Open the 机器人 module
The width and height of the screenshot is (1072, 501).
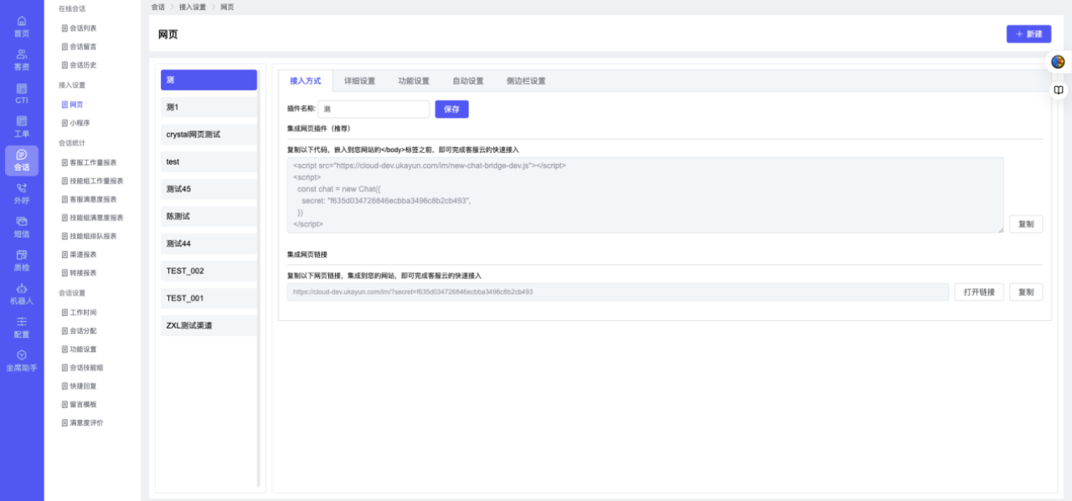coord(22,294)
